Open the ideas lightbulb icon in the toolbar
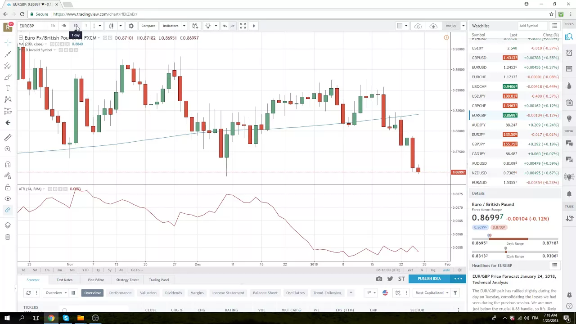This screenshot has height=324, width=576. (x=208, y=26)
